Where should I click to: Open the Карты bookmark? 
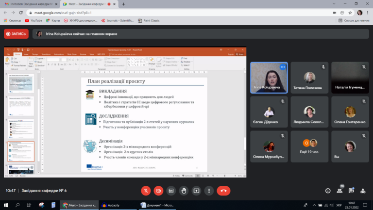[x=53, y=21]
